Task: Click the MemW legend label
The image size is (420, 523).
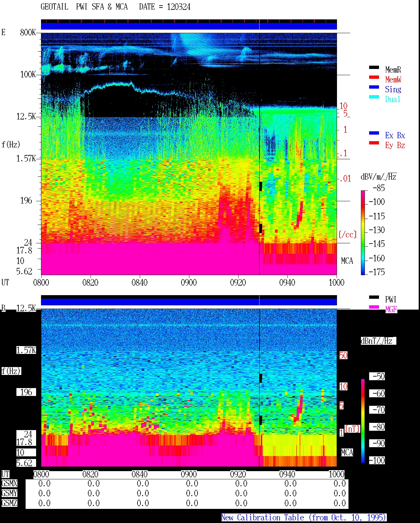Action: pyautogui.click(x=393, y=79)
